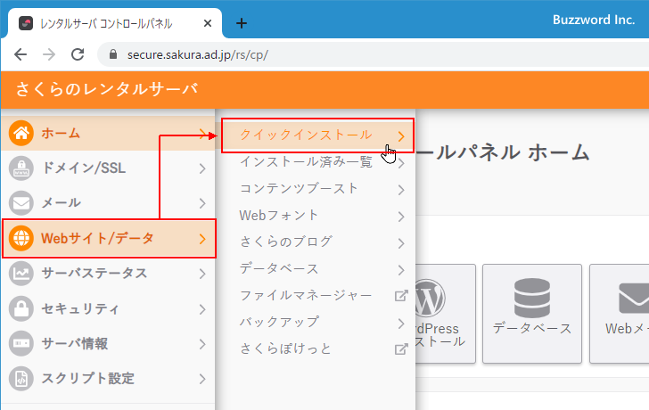Click the favicon of the control panel tab
Screen dimensions: 649x410
pos(26,23)
